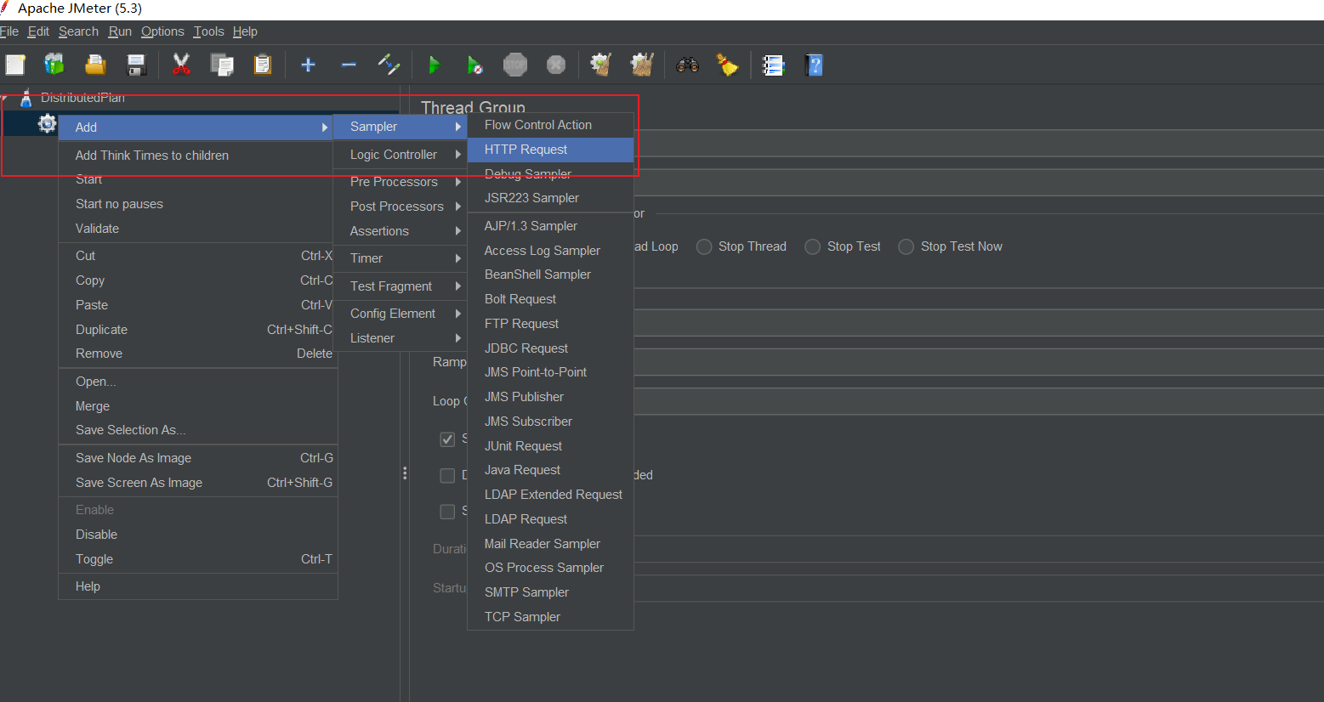Expand the Listener submenu
Image resolution: width=1324 pixels, height=702 pixels.
(400, 338)
